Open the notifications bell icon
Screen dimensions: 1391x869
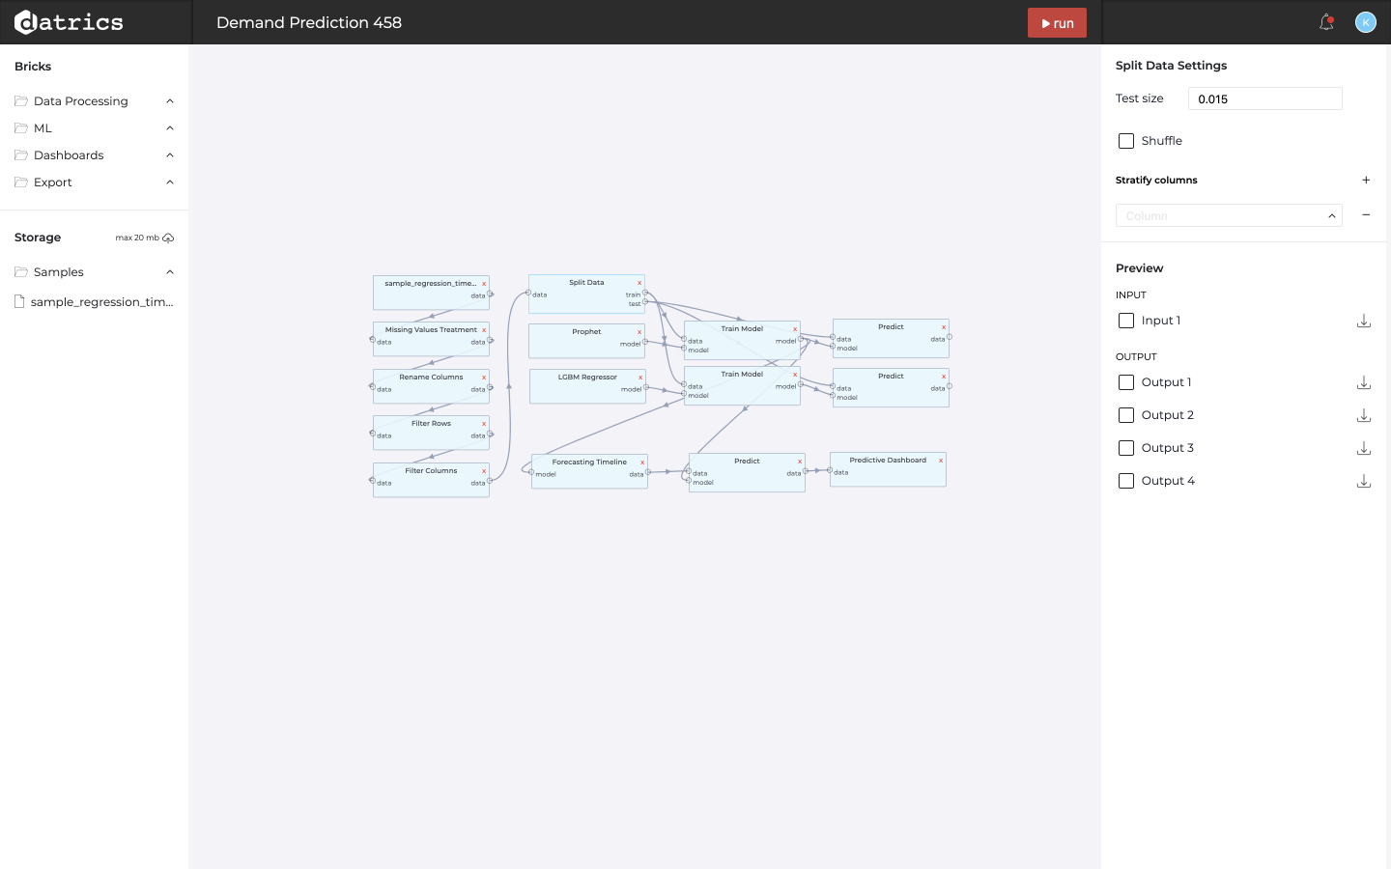(x=1326, y=22)
